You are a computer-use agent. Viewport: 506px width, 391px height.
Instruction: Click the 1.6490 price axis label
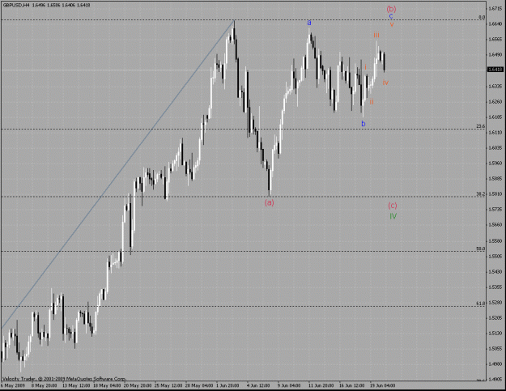[x=495, y=55]
